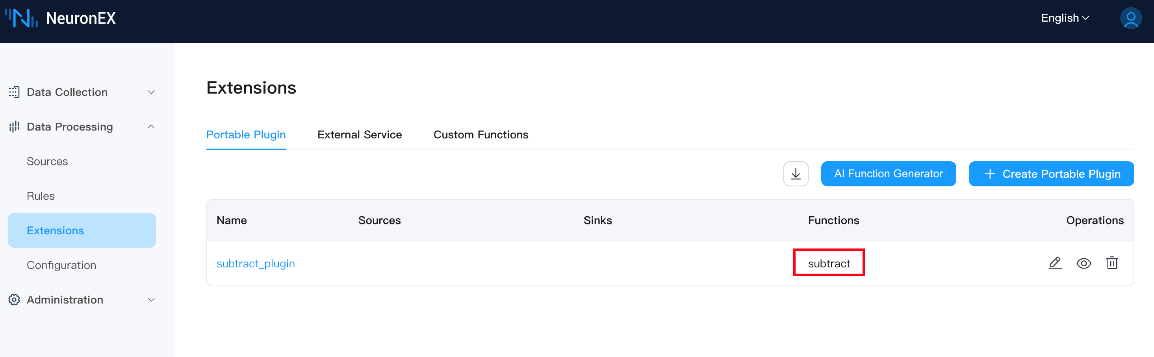Open the user profile avatar

pos(1130,18)
